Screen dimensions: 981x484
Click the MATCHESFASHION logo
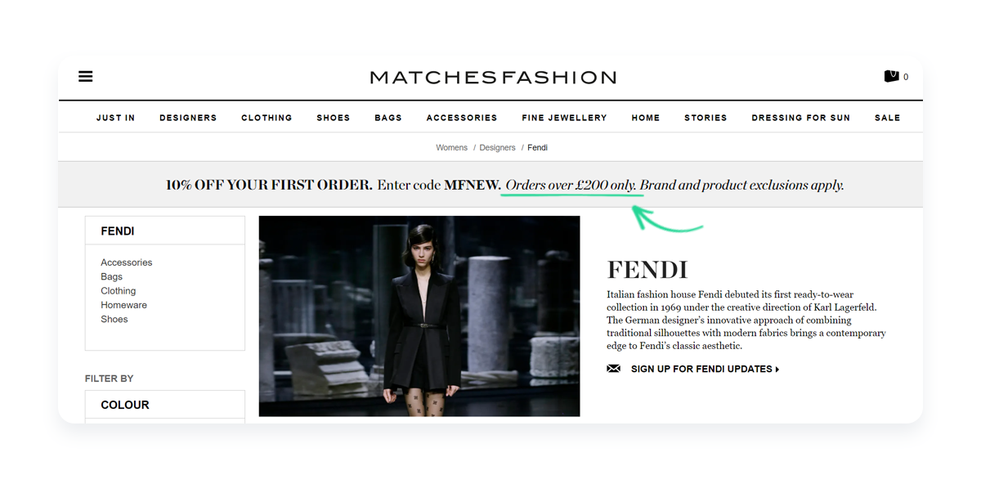coord(493,78)
